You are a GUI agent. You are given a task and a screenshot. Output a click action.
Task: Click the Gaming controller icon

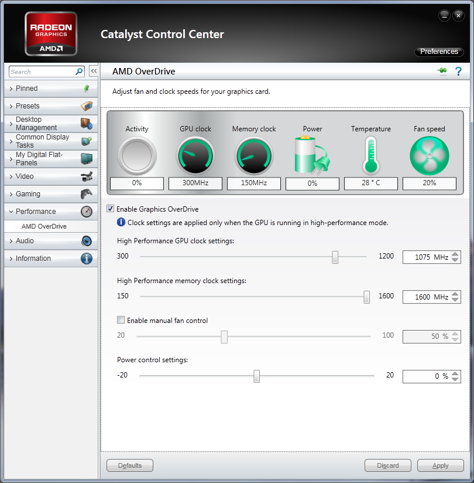tap(87, 194)
